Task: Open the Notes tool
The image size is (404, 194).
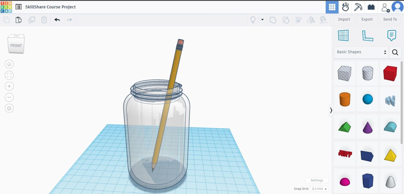Action: pos(392,35)
